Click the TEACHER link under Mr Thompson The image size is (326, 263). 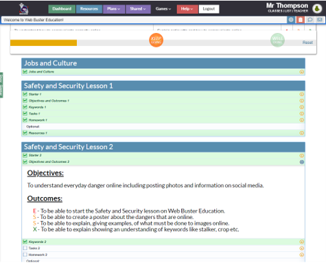pos(301,11)
